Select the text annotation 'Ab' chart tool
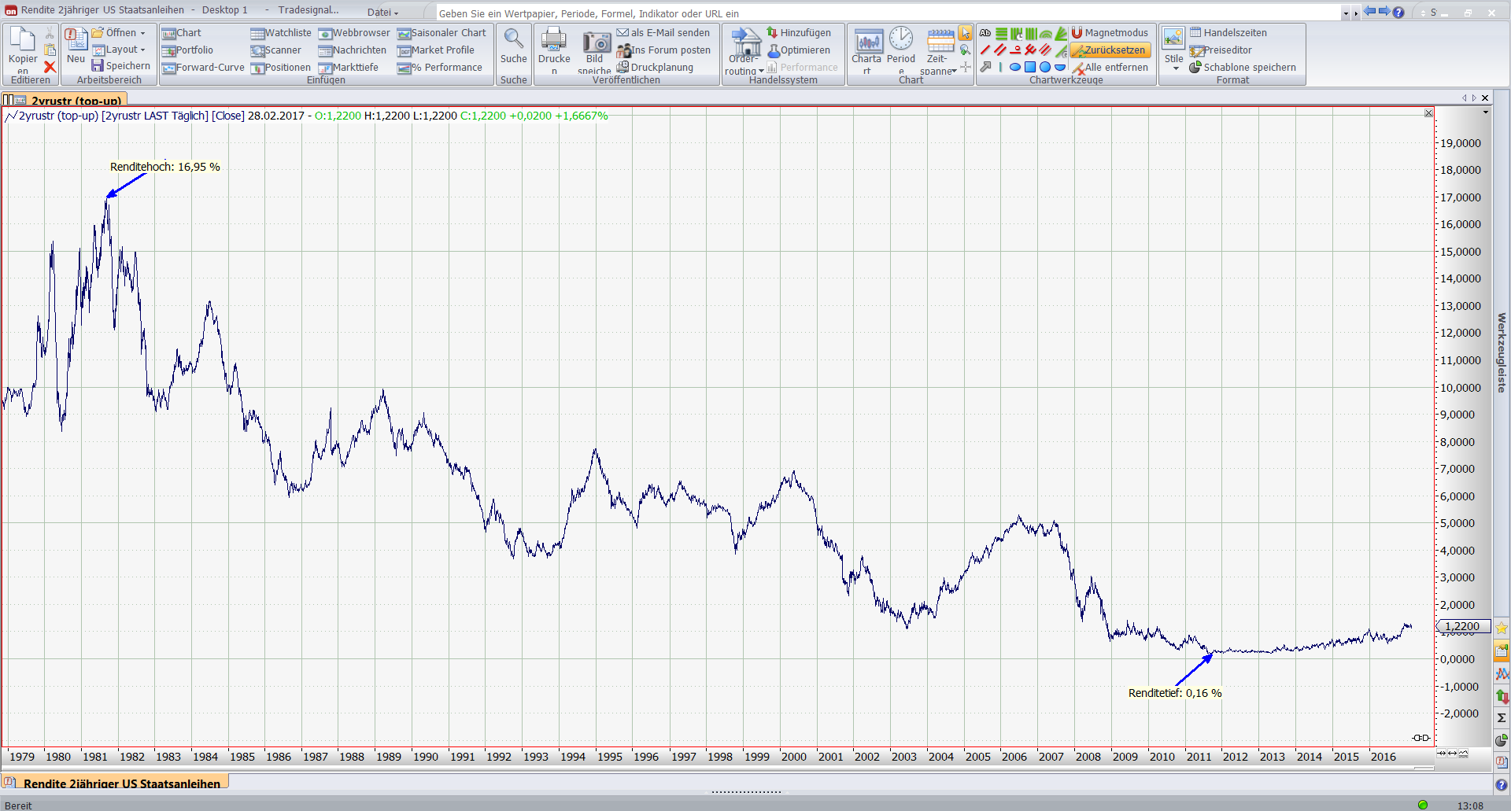Screen dimensions: 1511x811 click(985, 33)
